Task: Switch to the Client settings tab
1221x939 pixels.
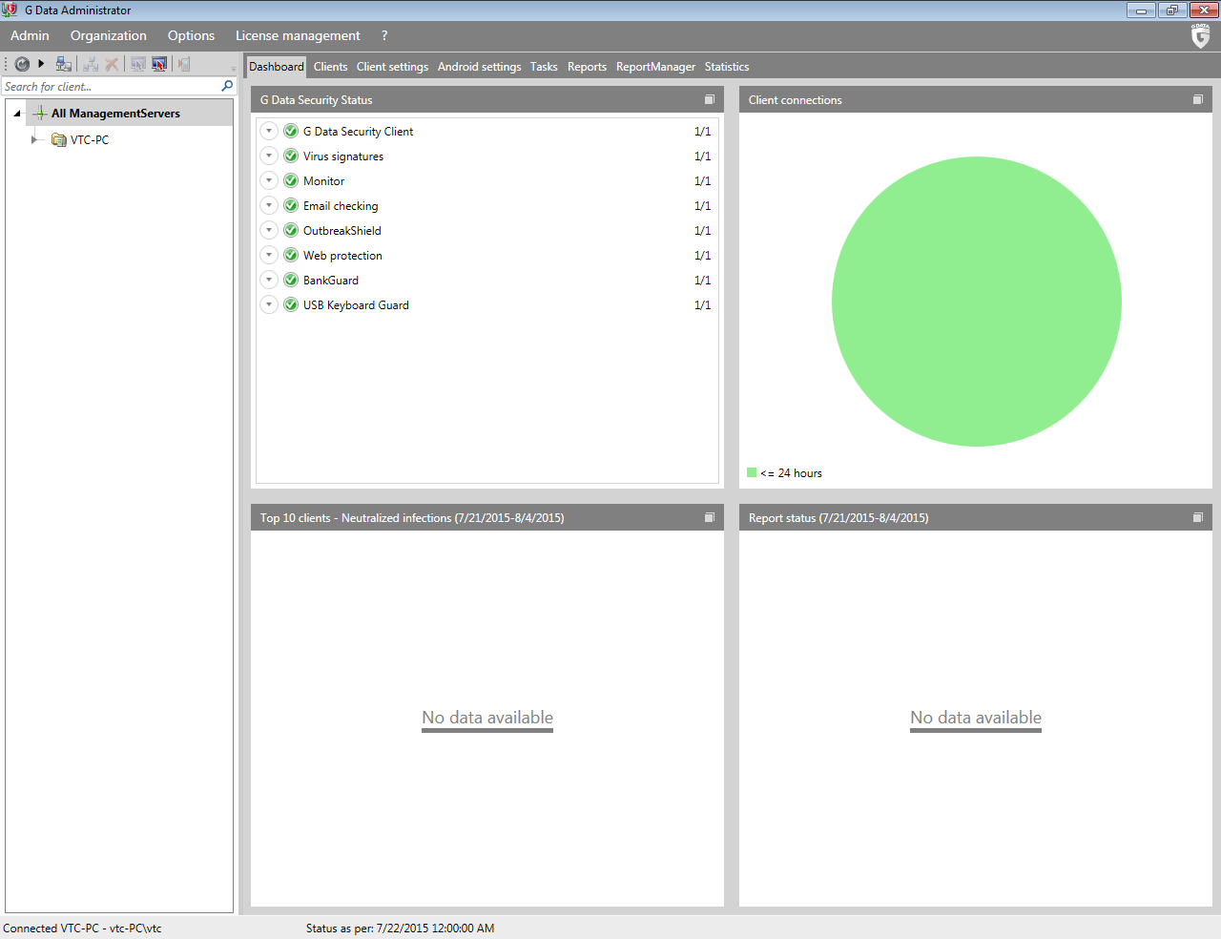Action: pos(392,67)
